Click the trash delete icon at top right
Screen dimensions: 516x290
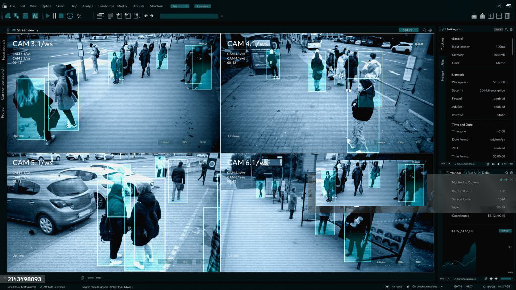click(x=508, y=16)
